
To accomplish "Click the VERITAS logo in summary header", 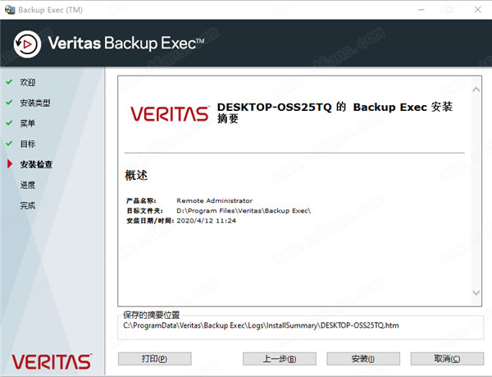I will 170,113.
